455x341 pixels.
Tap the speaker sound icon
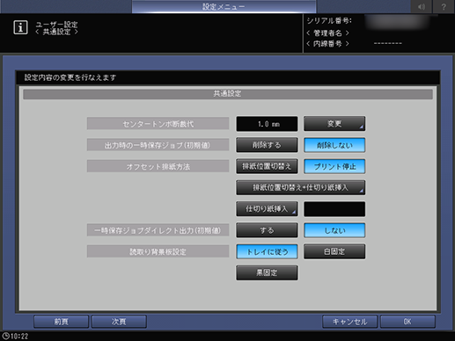[x=422, y=6]
